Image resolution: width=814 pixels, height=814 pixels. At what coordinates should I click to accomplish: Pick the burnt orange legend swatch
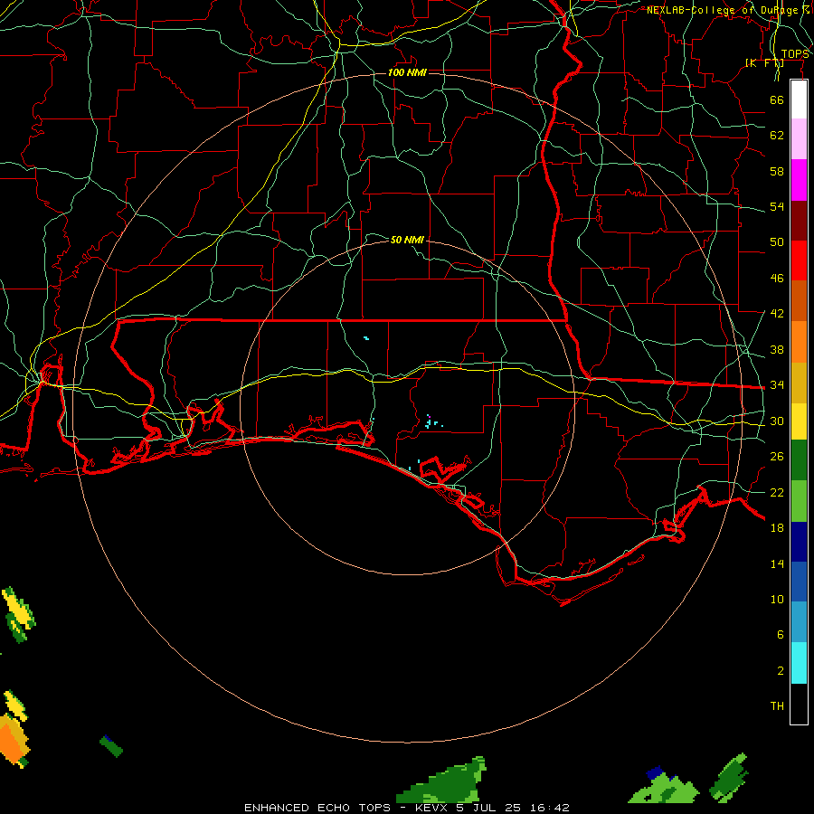point(799,301)
